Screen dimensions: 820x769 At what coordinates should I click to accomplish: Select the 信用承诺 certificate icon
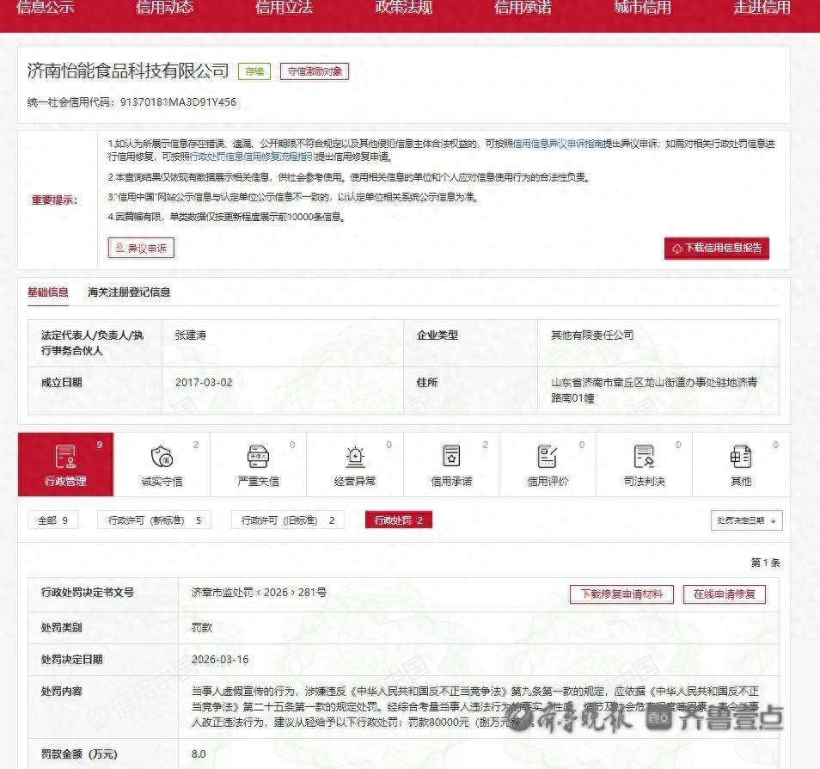click(x=451, y=457)
